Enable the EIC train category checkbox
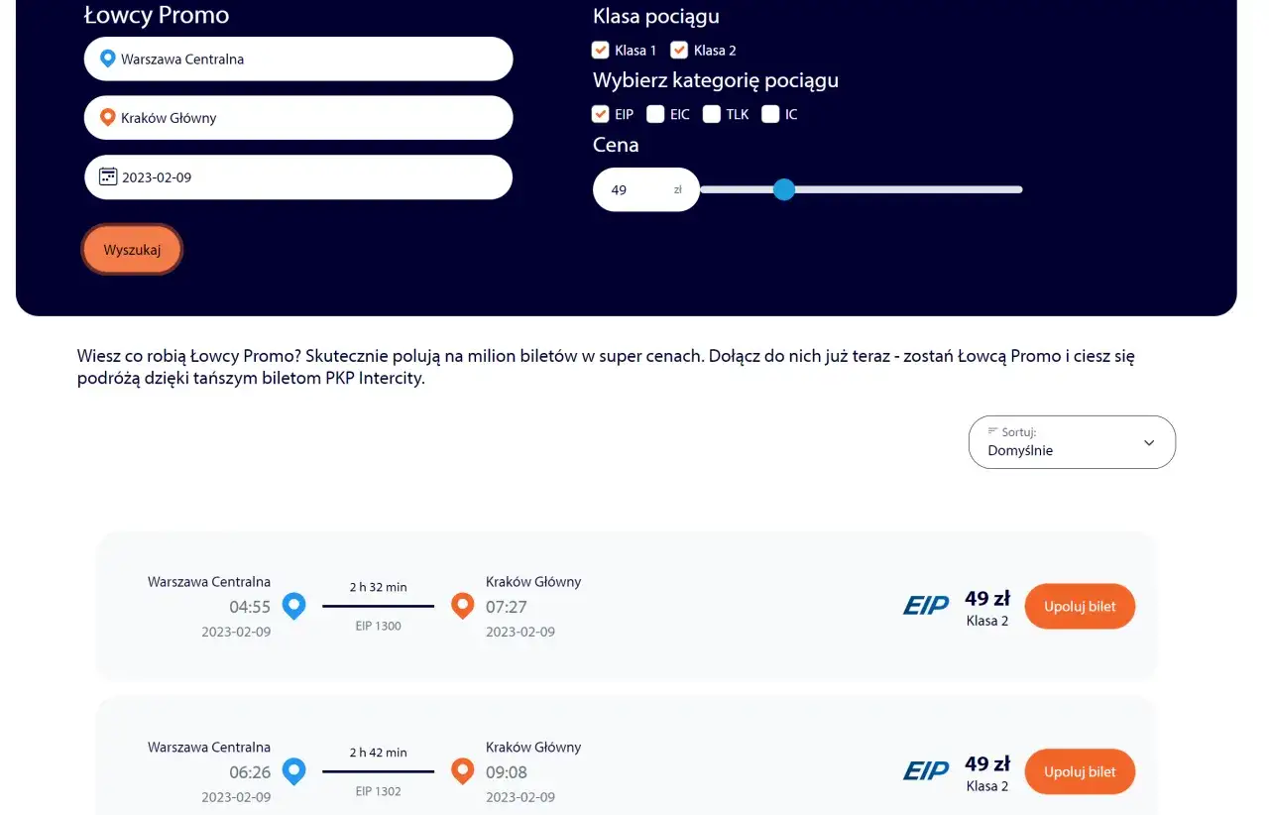This screenshot has height=815, width=1269. click(x=655, y=114)
